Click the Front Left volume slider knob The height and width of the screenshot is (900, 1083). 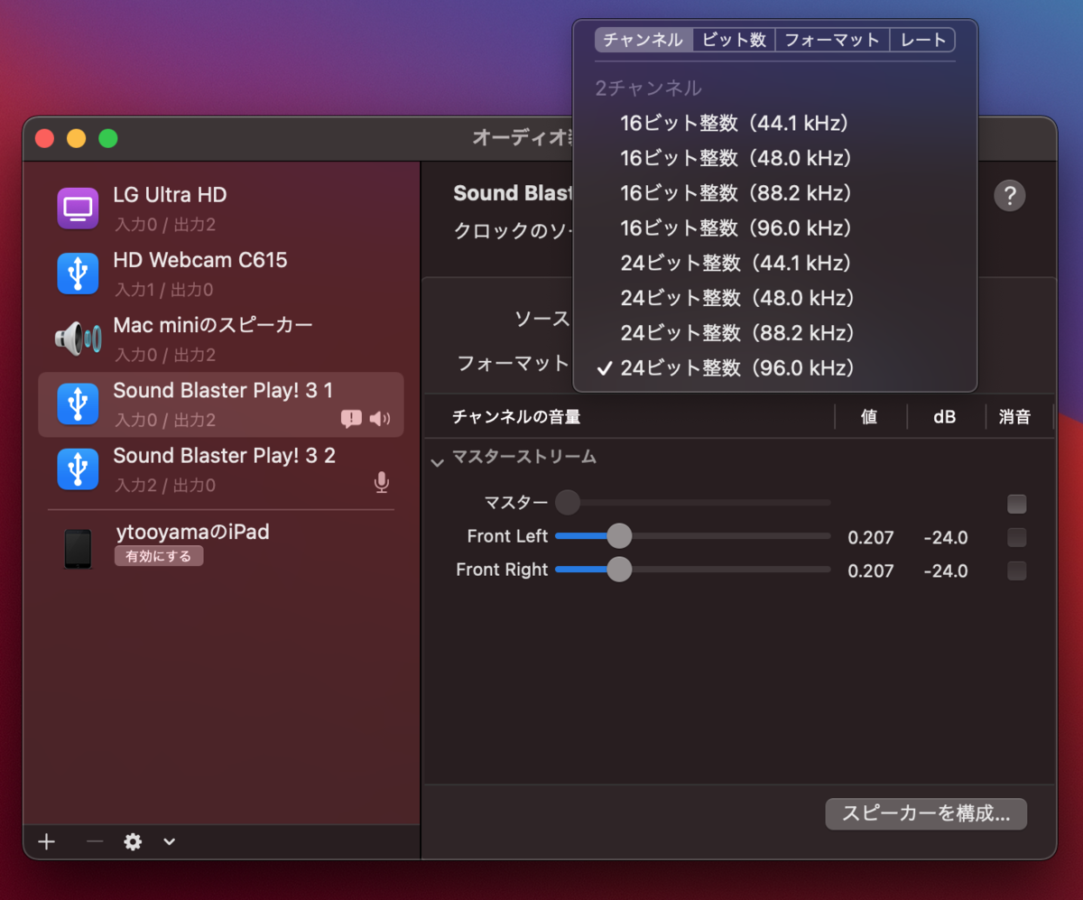pos(619,536)
